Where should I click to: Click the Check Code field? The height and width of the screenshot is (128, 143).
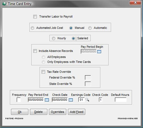tap(101, 100)
